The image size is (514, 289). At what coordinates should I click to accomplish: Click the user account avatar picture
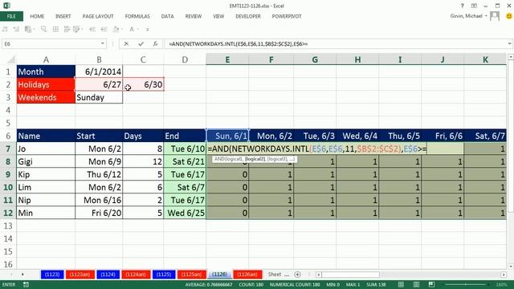495,16
